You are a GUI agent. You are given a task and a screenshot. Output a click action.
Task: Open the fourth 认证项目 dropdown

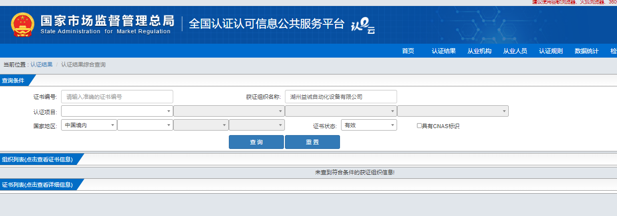coord(453,111)
